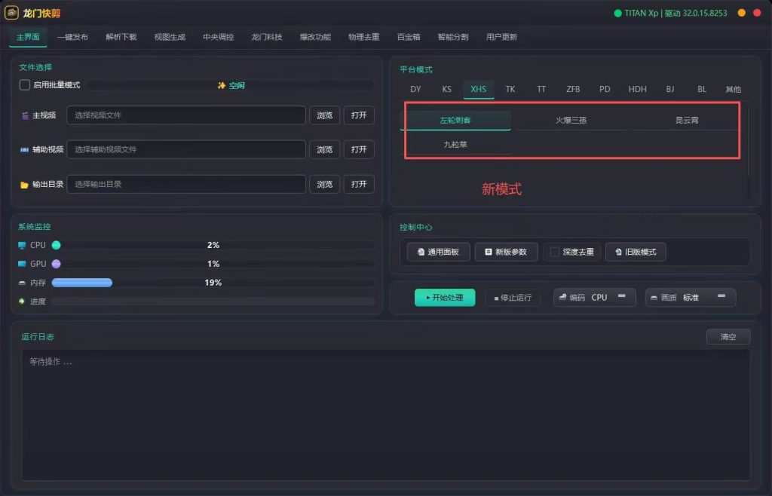Click the CPU monitor icon in 系统监控

[x=22, y=245]
